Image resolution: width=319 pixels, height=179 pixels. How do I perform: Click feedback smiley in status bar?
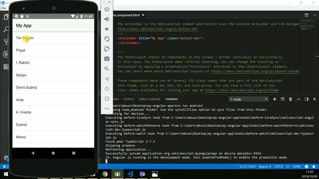pyautogui.click(x=307, y=167)
